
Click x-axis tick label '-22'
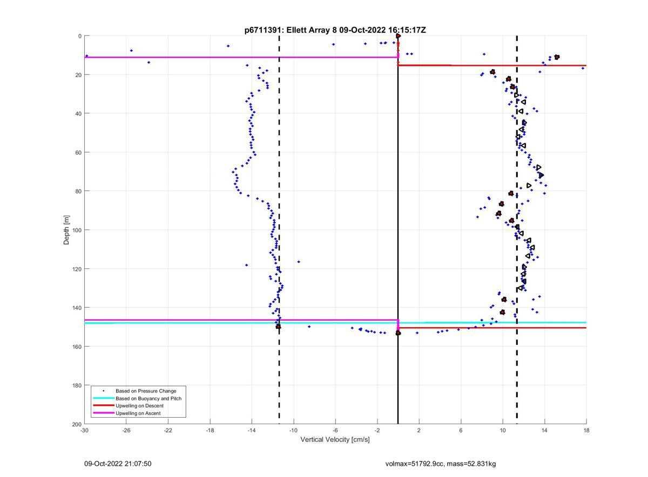coord(168,430)
